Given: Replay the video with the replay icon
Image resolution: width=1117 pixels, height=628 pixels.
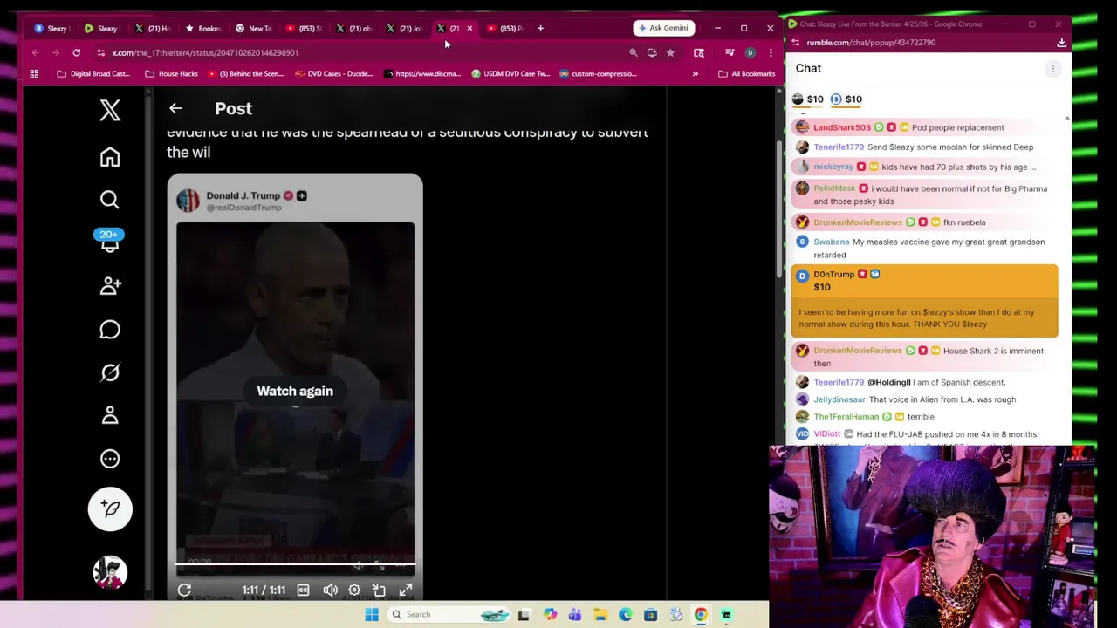Looking at the screenshot, I should click(x=184, y=590).
